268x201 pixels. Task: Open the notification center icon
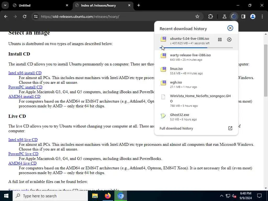coord(259,196)
